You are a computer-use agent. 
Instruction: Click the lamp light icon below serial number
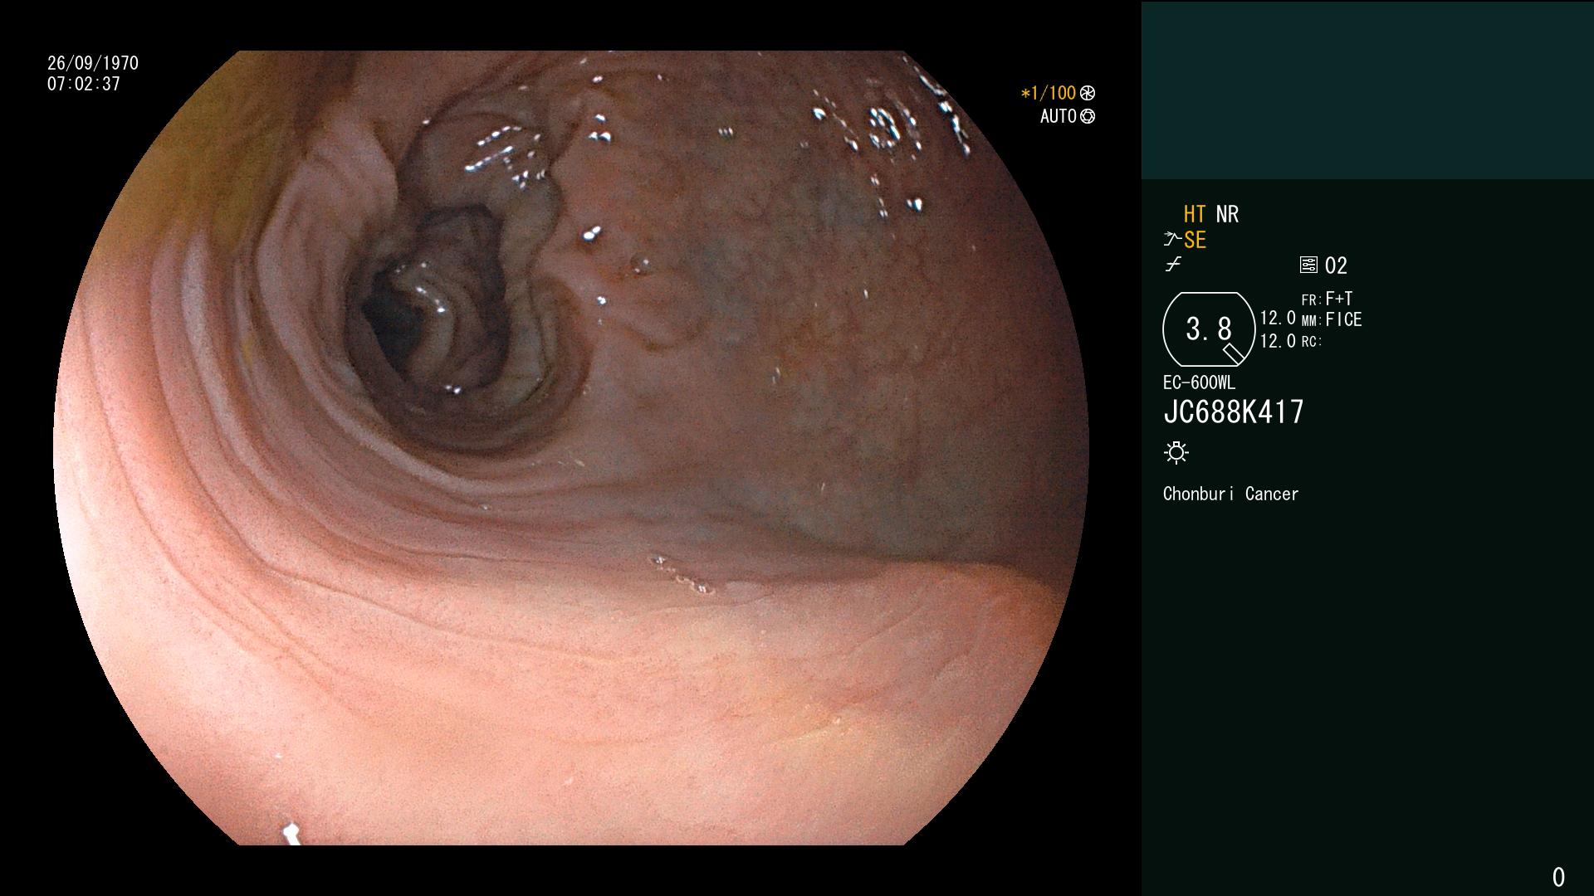point(1176,453)
